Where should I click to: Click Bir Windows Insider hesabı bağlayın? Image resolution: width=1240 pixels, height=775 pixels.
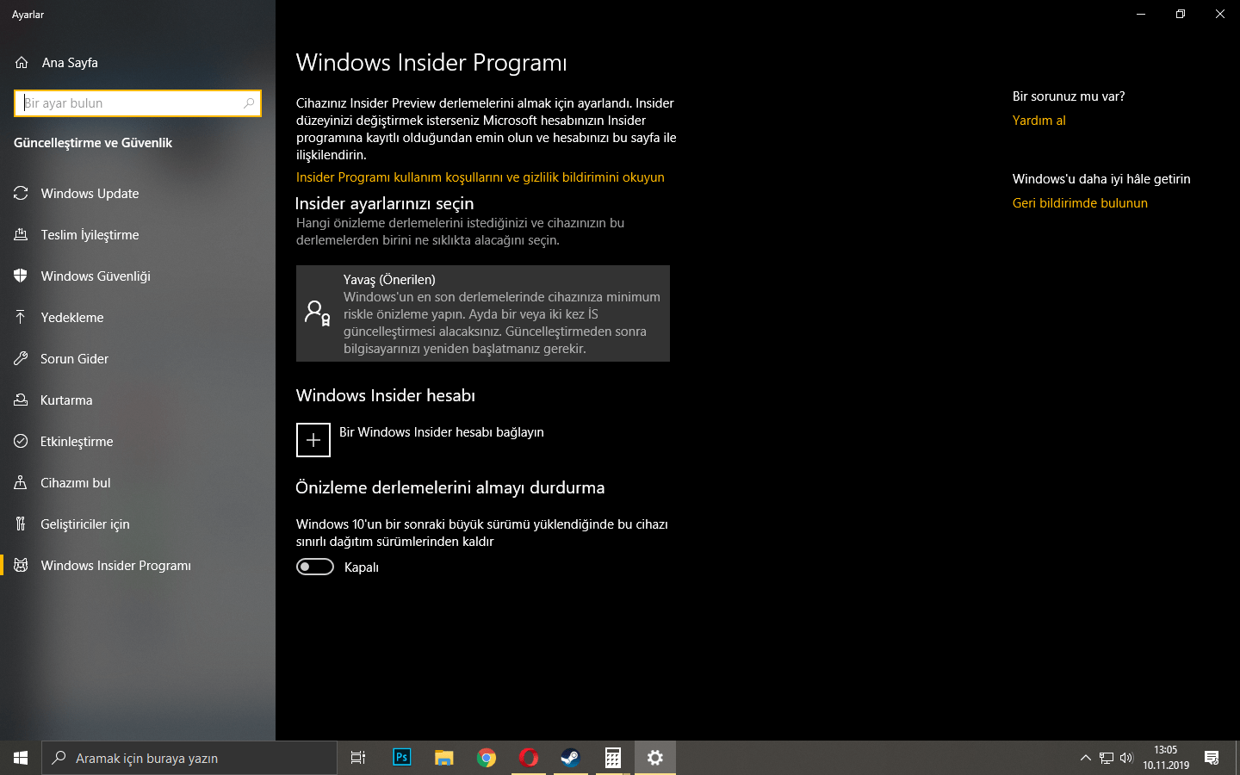[x=442, y=432]
